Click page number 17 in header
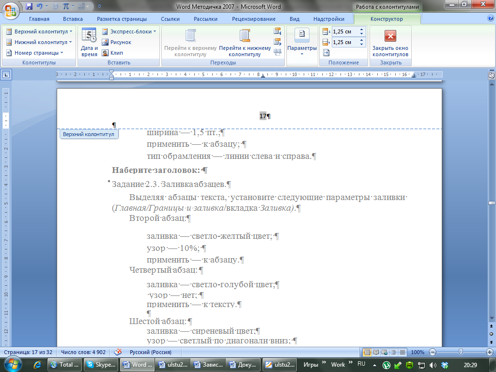The height and width of the screenshot is (372, 496). coord(263,116)
